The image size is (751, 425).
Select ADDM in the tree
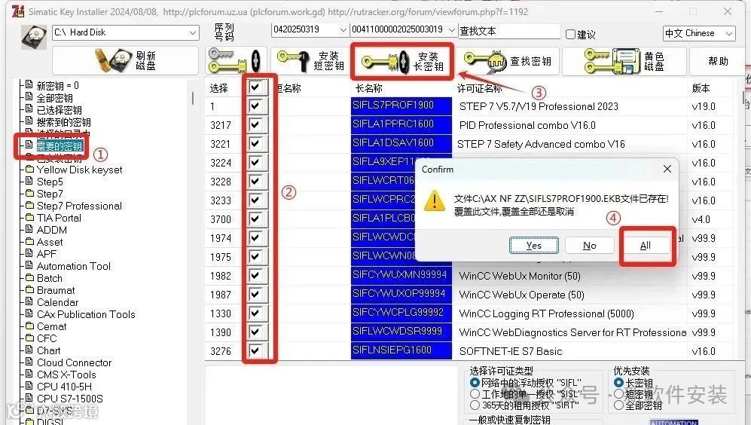tap(52, 230)
